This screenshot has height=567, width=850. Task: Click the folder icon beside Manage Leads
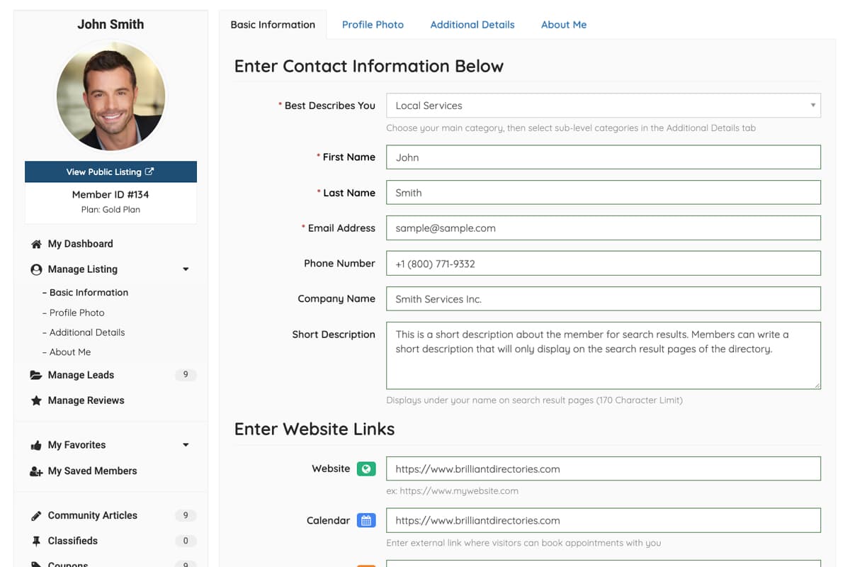coord(36,375)
